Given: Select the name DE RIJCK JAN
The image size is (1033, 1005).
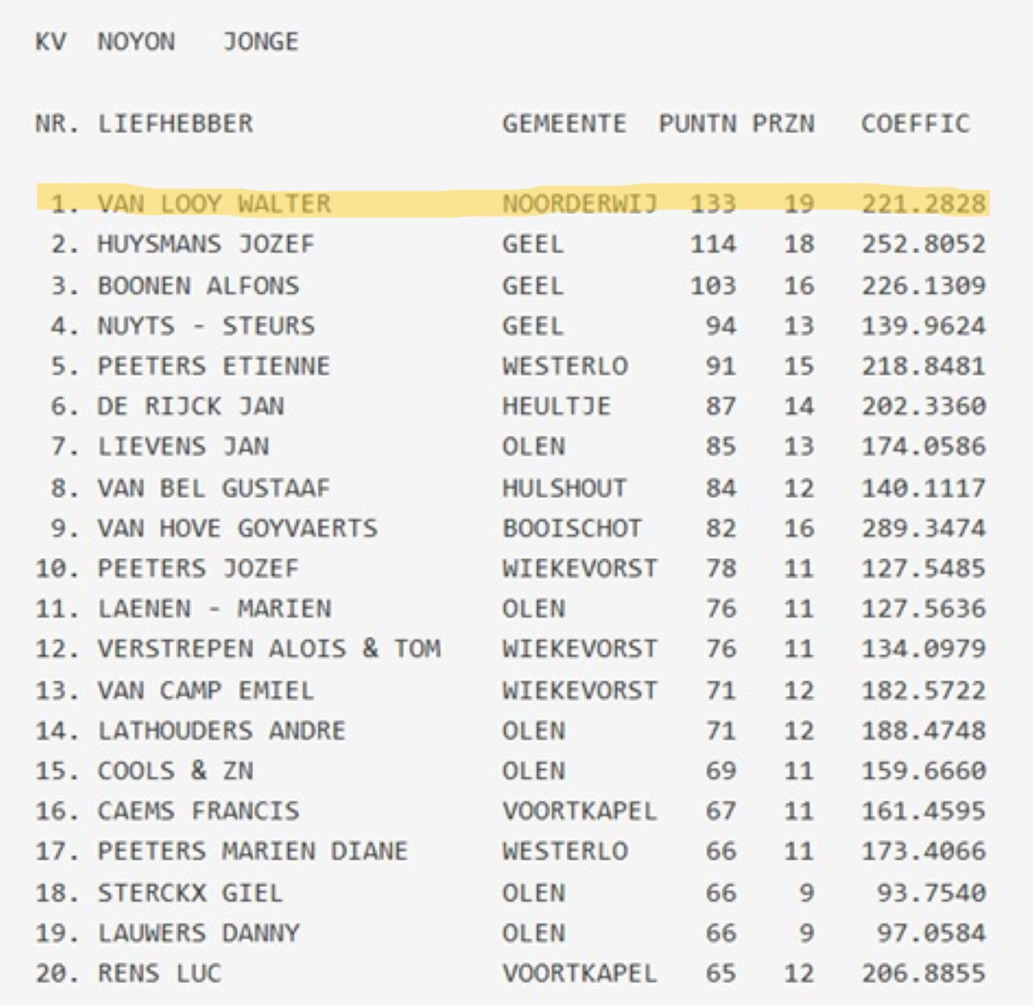Looking at the screenshot, I should (190, 406).
